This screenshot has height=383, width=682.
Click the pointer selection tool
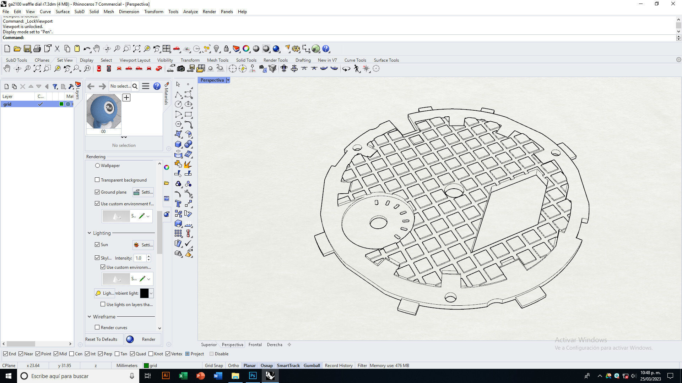[178, 84]
